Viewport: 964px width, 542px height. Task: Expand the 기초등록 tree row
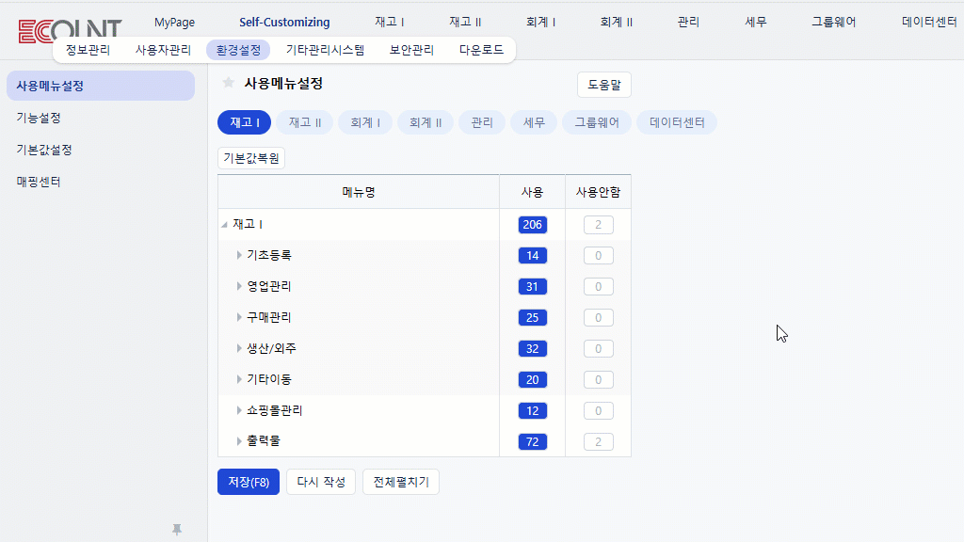(239, 255)
